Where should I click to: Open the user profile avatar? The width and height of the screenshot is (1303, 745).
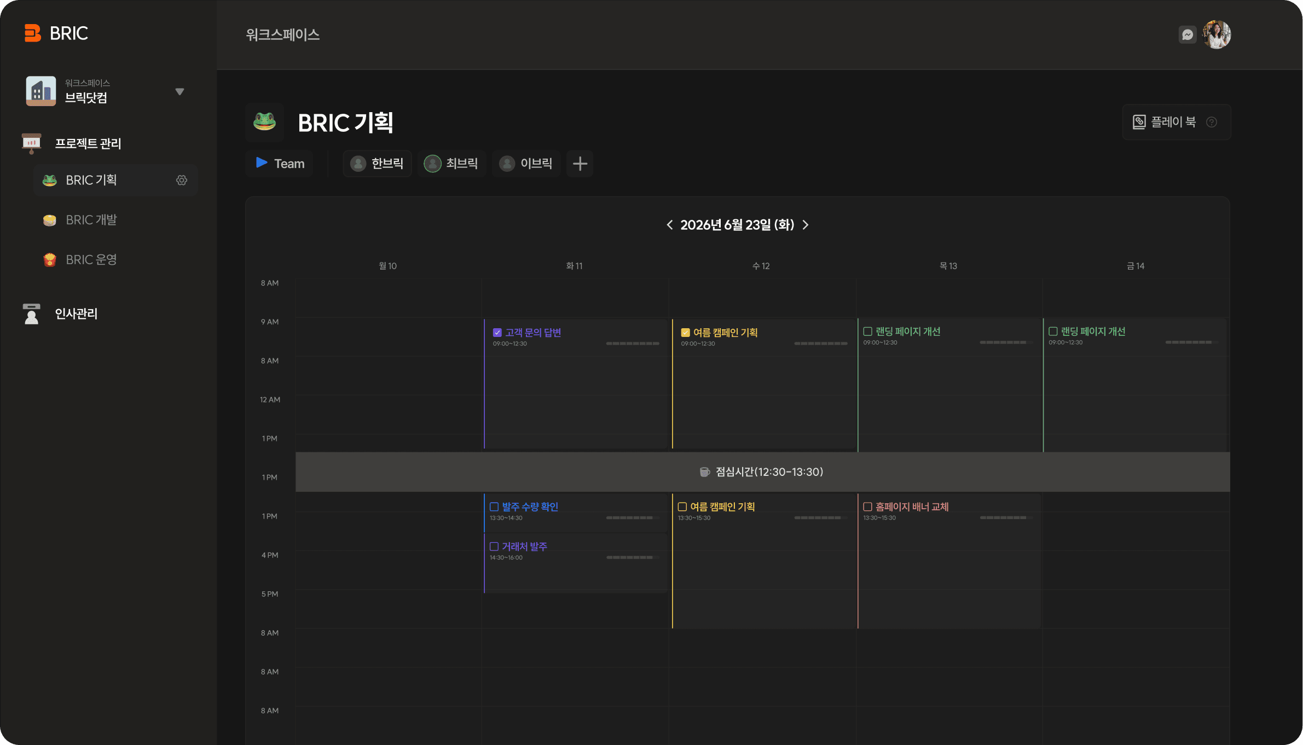pyautogui.click(x=1217, y=34)
